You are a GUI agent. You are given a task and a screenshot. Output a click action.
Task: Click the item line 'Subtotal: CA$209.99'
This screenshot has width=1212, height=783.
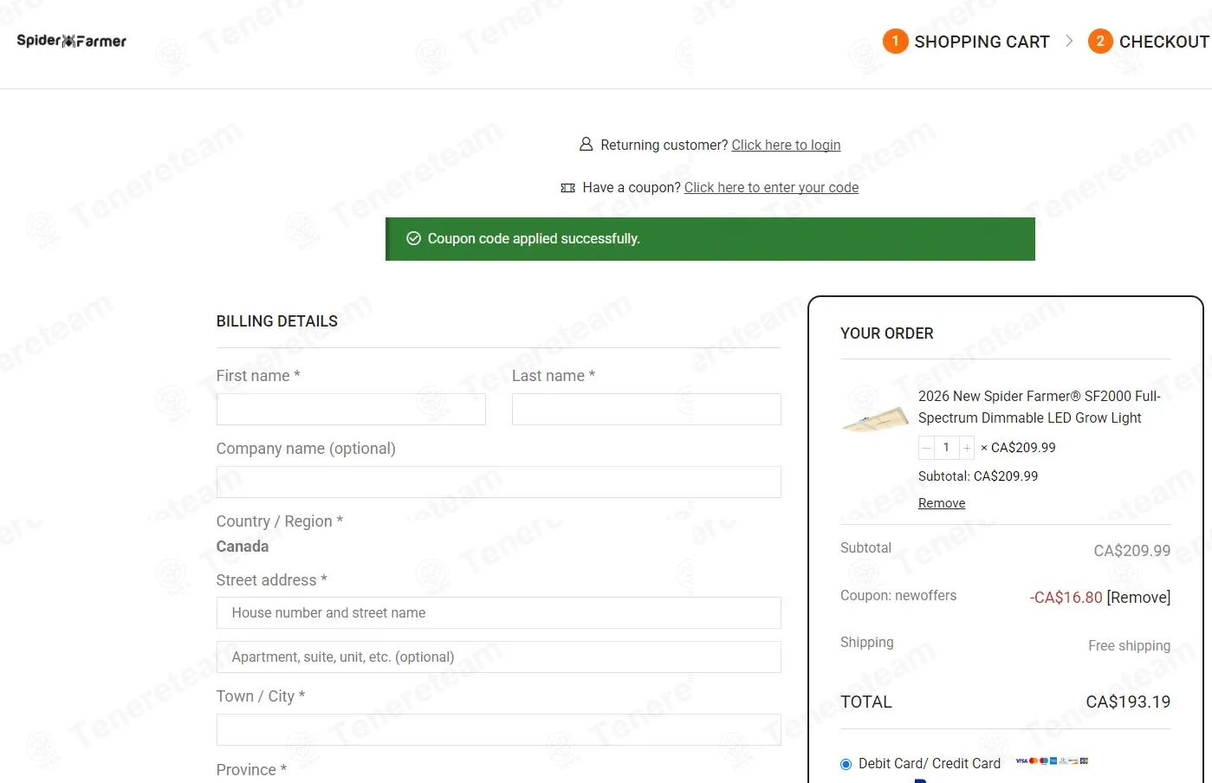(978, 476)
